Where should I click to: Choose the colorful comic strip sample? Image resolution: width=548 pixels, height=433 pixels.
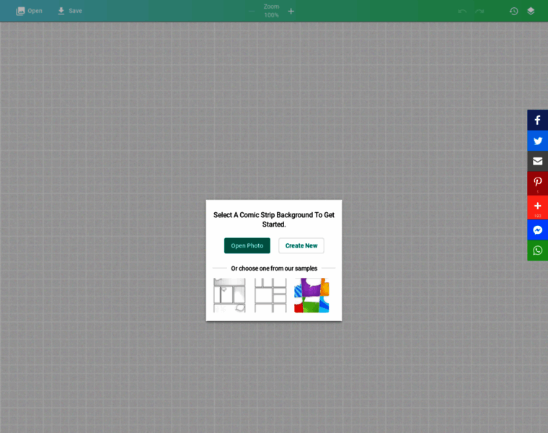311,295
